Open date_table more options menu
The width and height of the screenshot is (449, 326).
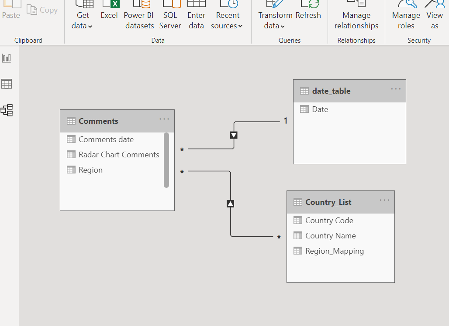[x=396, y=89]
